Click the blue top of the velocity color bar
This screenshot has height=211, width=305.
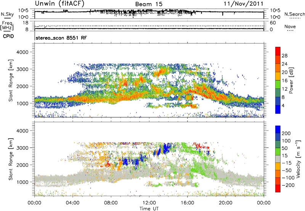[x=278, y=129]
